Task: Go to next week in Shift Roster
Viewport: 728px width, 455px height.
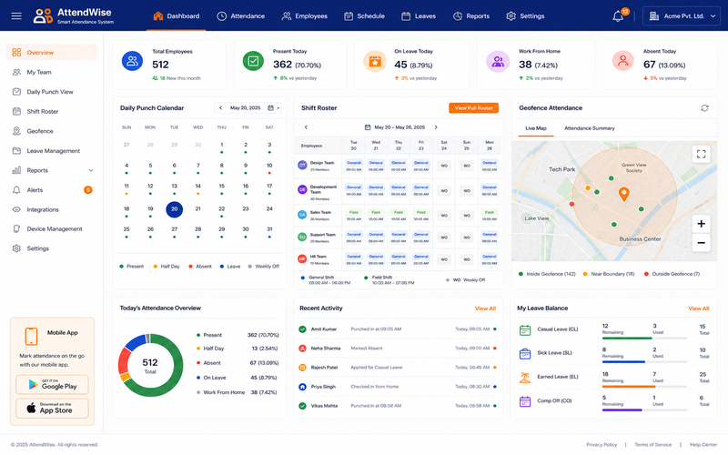Action: coord(436,127)
